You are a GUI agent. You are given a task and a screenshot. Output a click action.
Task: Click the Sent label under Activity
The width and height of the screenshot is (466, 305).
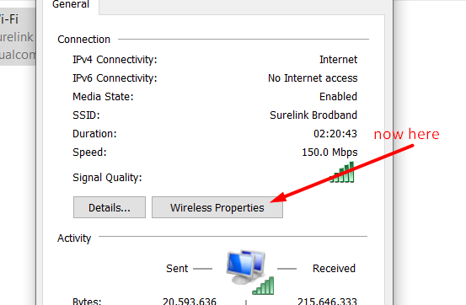pos(177,269)
